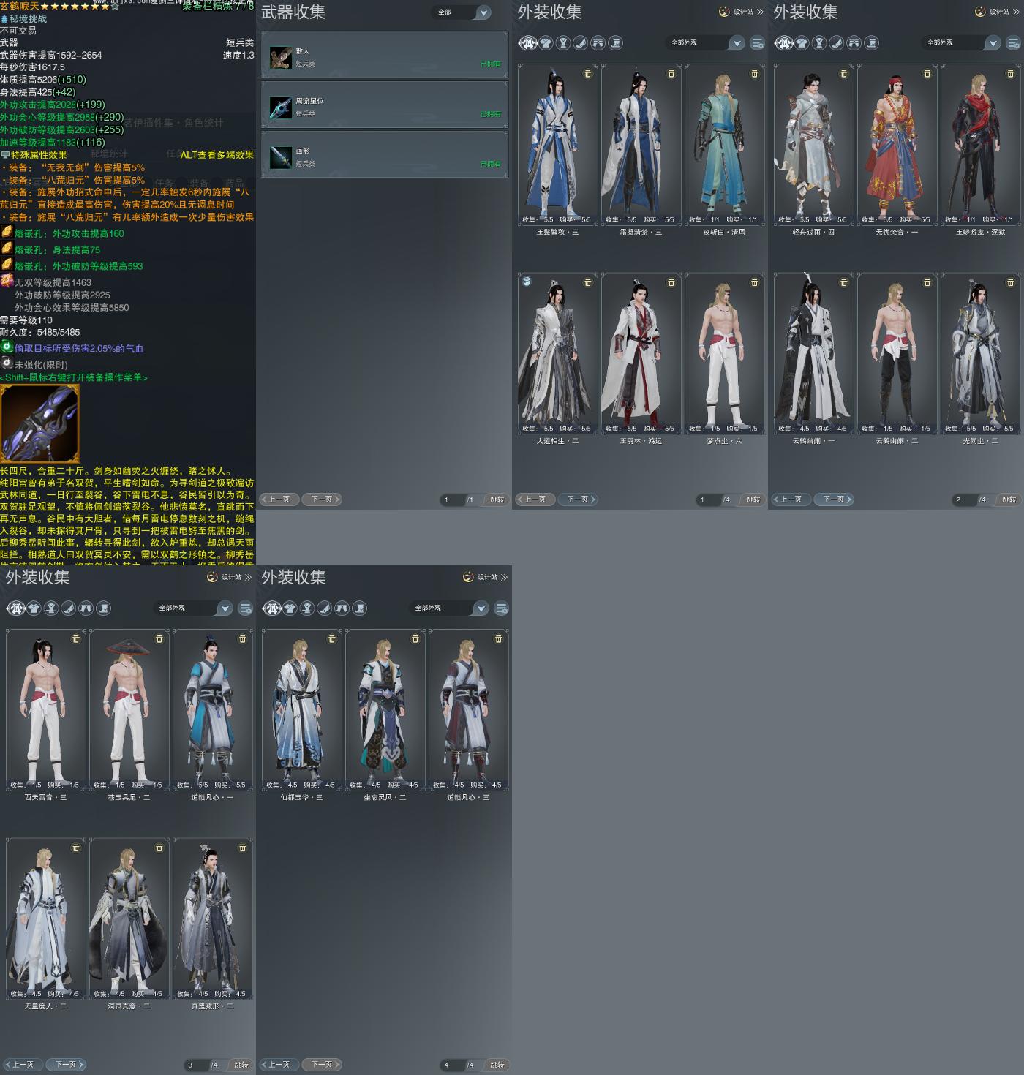Open list settings icon in page 1 costume panel

tap(758, 43)
